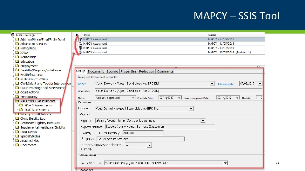Image resolution: width=305 pixels, height=171 pixels.
Task: Open the Status dropdown arrow
Action: point(133,98)
